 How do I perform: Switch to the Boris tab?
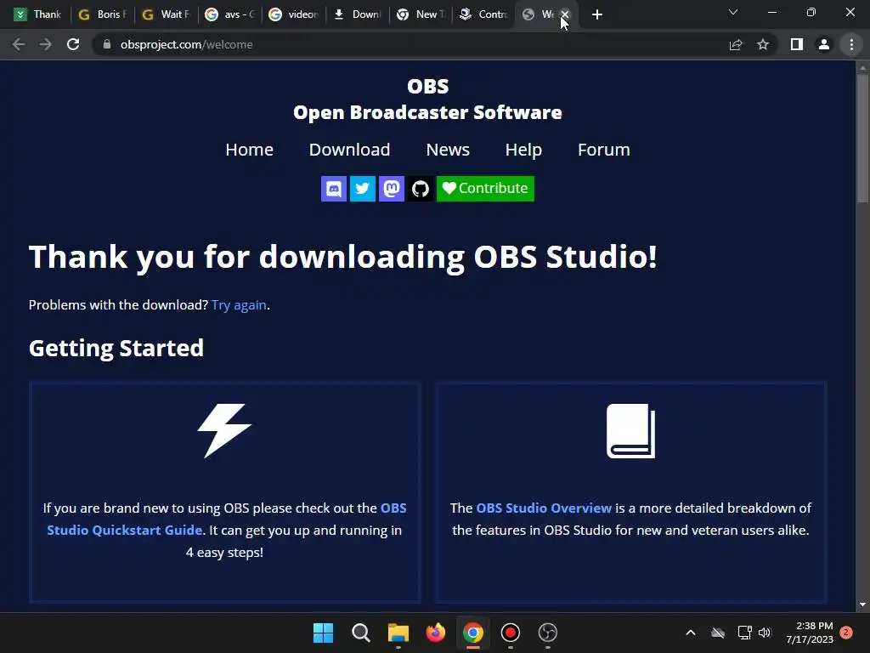point(102,14)
